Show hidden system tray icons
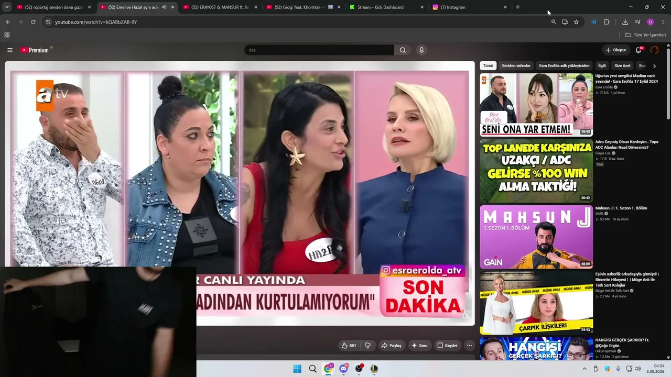Image resolution: width=671 pixels, height=377 pixels. point(585,369)
